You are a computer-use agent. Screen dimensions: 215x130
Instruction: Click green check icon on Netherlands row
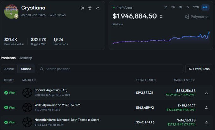pos(6,122)
